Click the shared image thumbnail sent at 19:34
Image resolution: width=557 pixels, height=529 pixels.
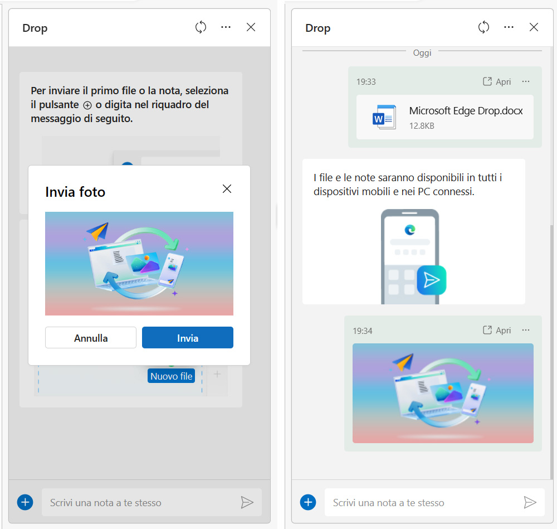pyautogui.click(x=443, y=394)
